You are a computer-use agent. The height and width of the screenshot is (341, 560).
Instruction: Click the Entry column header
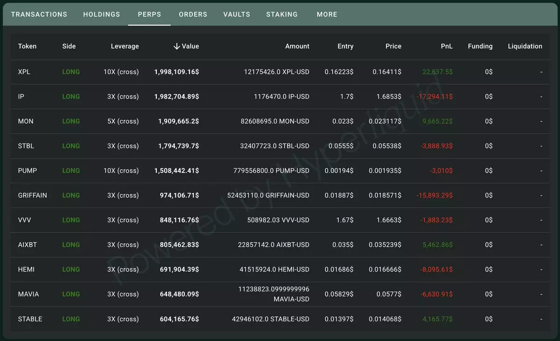point(345,46)
